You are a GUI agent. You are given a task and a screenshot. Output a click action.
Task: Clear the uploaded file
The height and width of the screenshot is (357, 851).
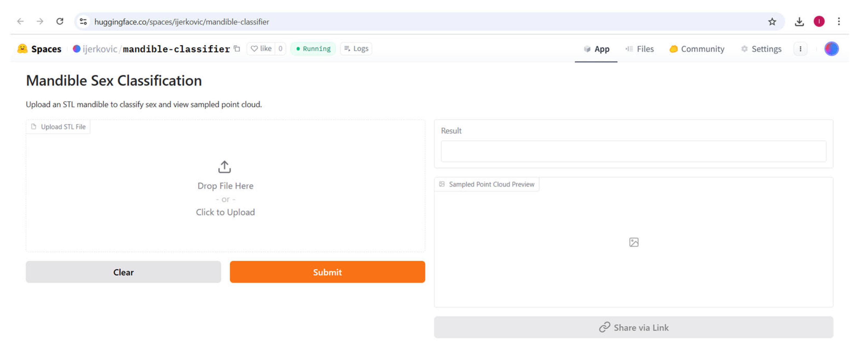pos(123,272)
